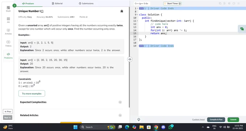This screenshot has width=246, height=131.
Task: Click 'Points: 2' label
Action: 83,17
